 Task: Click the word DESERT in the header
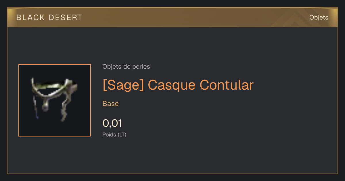pyautogui.click(x=66, y=18)
